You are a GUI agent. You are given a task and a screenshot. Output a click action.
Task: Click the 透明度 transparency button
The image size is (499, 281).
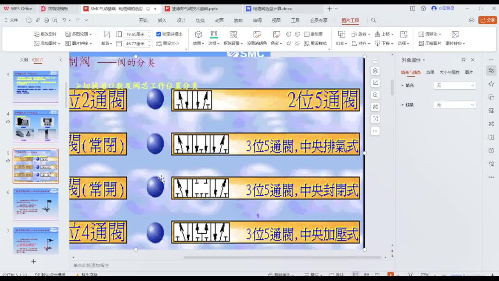[x=313, y=34]
